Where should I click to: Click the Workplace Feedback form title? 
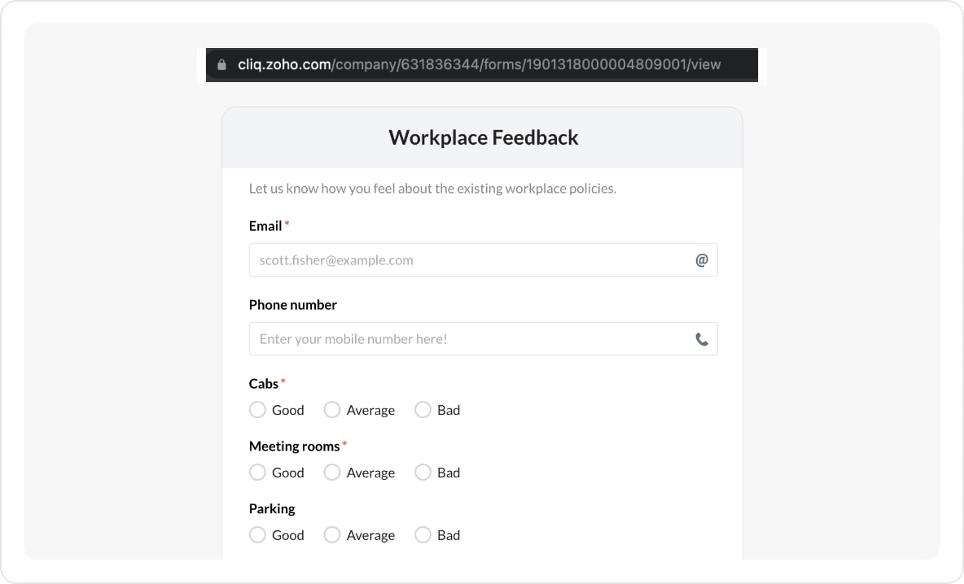[x=483, y=137]
